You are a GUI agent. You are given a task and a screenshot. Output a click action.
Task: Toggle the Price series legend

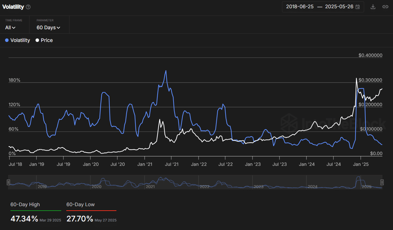point(44,40)
